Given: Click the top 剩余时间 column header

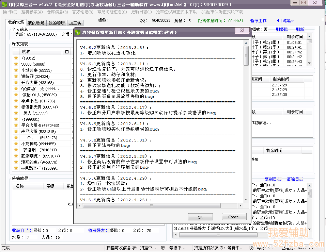Looking at the screenshot, I should 295,36.
